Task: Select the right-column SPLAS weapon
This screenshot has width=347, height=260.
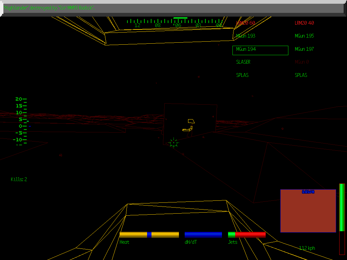Action: (301, 75)
